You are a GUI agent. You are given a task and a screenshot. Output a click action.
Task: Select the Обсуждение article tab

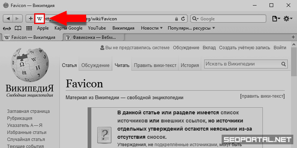(x=95, y=65)
